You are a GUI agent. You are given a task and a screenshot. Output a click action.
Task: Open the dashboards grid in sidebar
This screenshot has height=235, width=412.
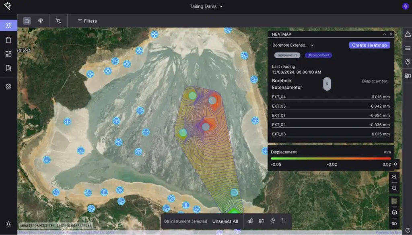pos(8,54)
